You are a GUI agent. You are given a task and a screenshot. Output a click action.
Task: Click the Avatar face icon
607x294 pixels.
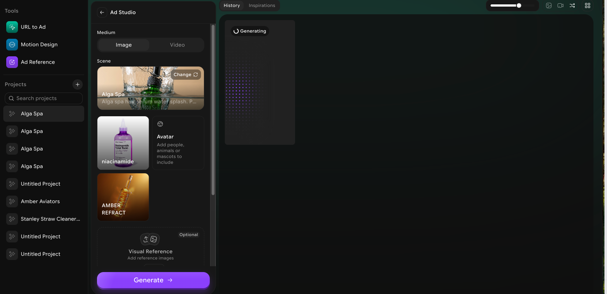pos(160,124)
